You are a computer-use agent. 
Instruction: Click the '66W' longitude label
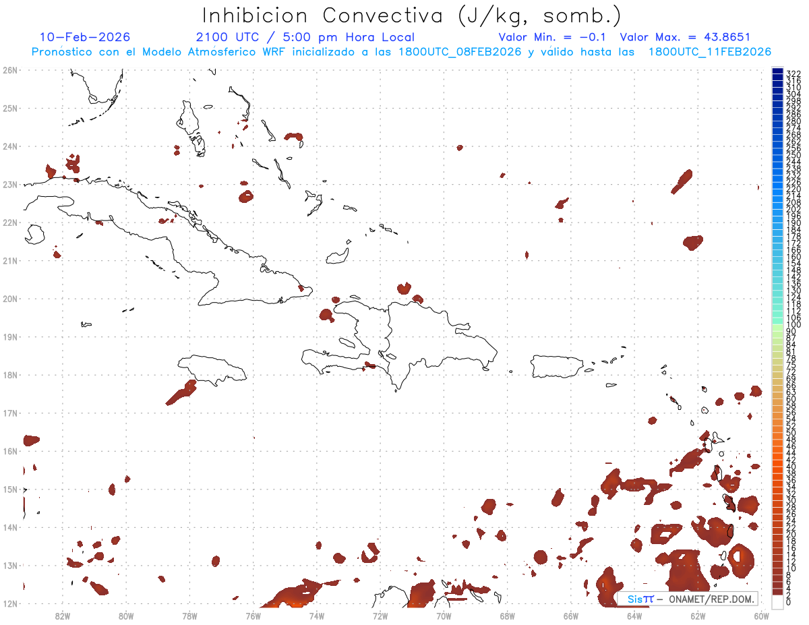tap(571, 615)
